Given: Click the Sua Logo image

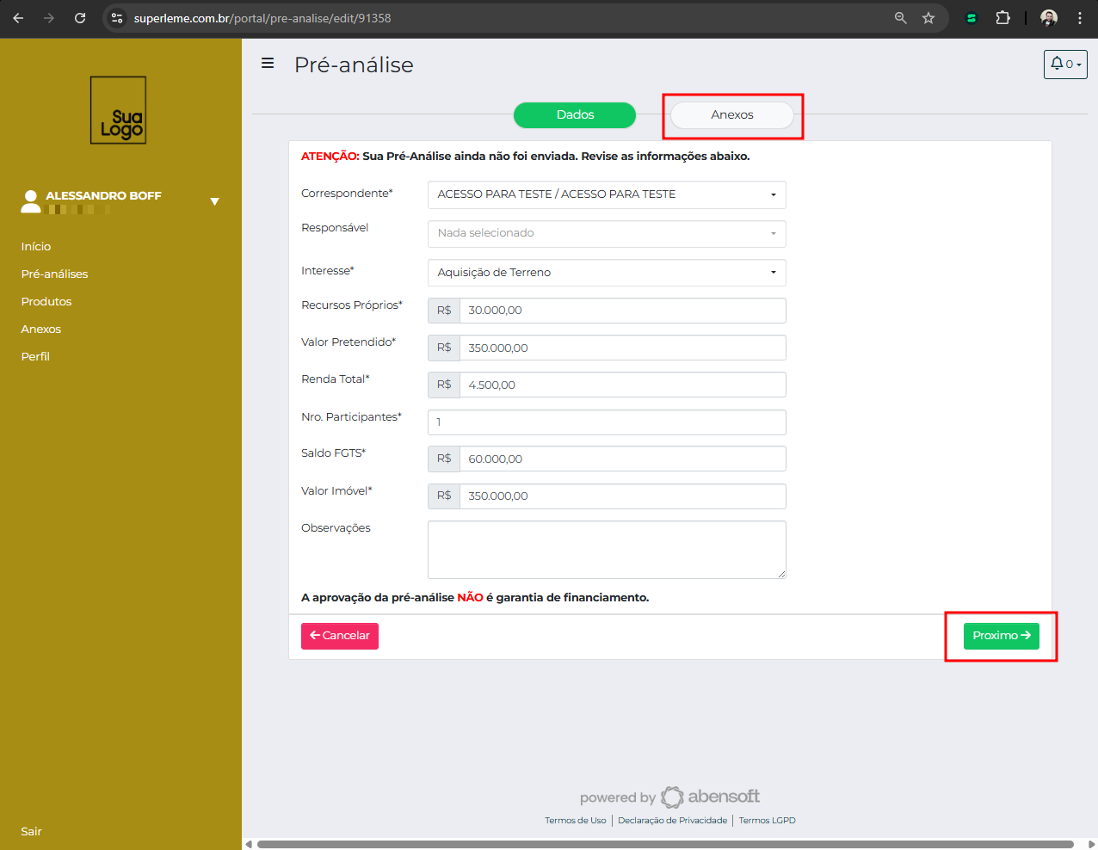Looking at the screenshot, I should pyautogui.click(x=119, y=110).
